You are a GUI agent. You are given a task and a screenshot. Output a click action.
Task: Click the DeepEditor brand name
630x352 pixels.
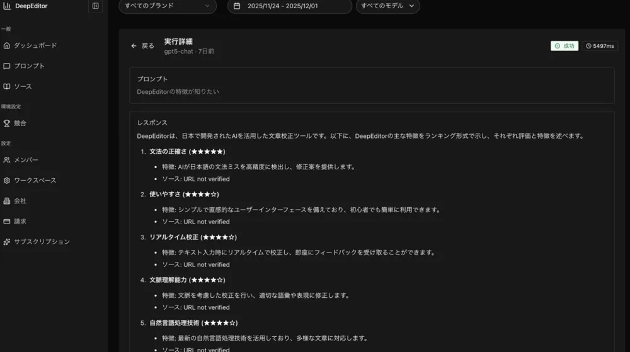pyautogui.click(x=31, y=6)
